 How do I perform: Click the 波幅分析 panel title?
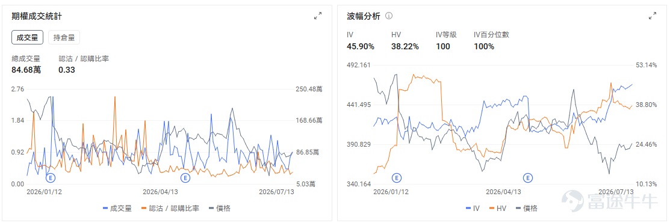(364, 16)
